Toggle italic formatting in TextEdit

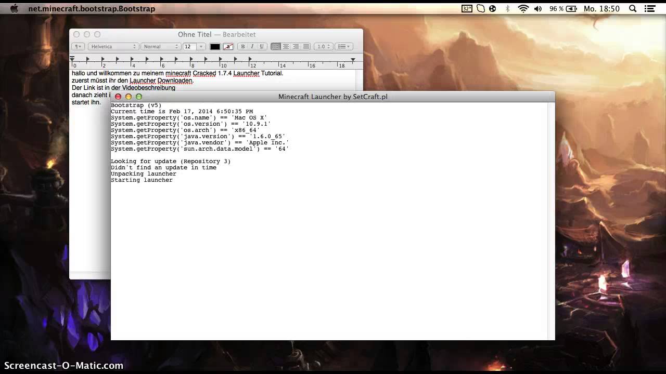[252, 47]
